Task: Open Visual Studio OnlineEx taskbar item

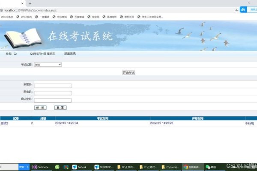Action: point(41,167)
